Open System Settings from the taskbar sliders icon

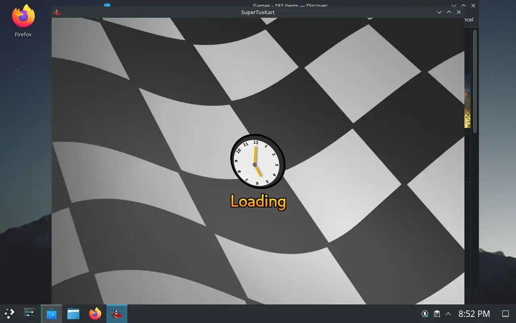pos(30,313)
